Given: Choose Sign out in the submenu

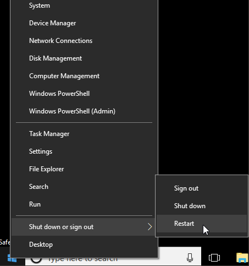Looking at the screenshot, I should click(202, 188).
